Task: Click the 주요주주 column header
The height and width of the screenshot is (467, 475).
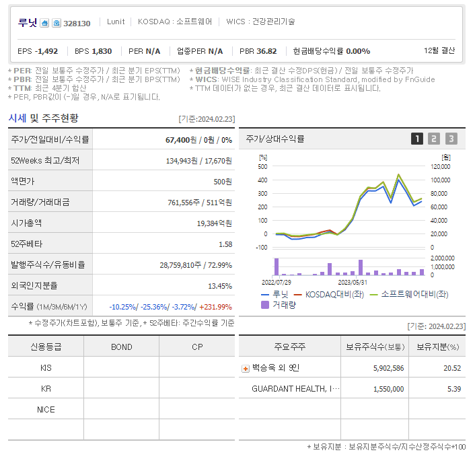Action: [x=290, y=347]
